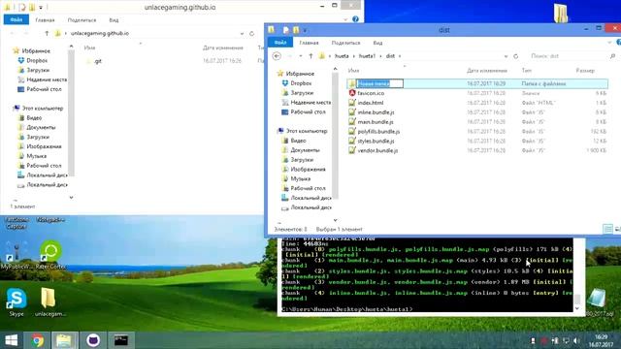Sort by Тип column in dist window
Screen dimensions: 621x349
526,71
